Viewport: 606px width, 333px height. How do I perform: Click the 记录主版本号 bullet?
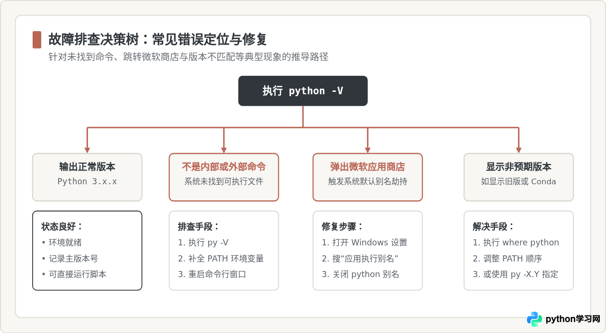point(70,259)
